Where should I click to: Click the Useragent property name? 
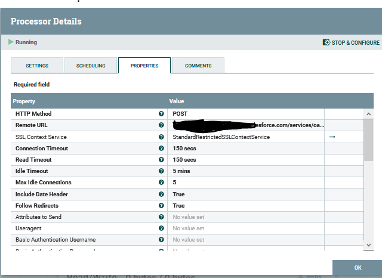[28, 228]
